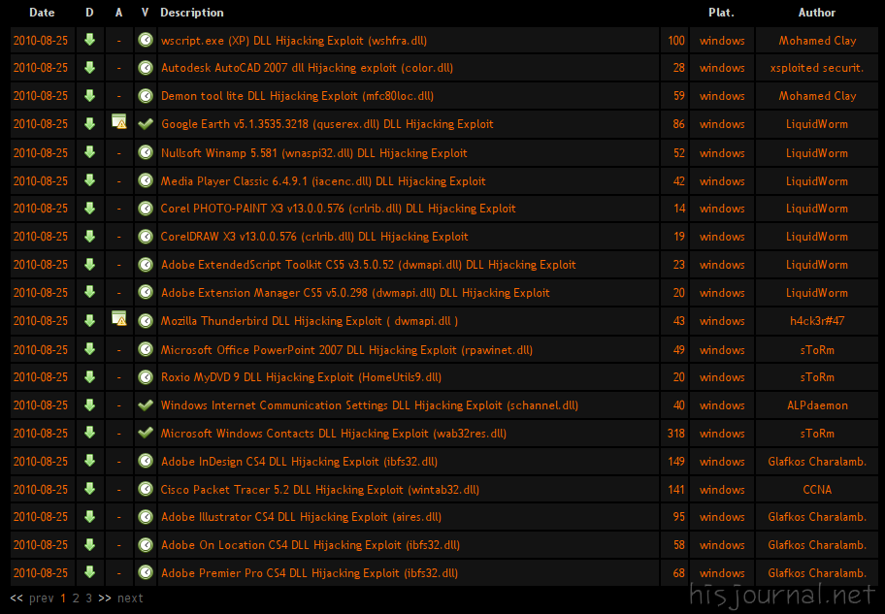This screenshot has height=614, width=885.
Task: Open author Glafkos Charalamb. in Adobe Illustrator row
Action: click(x=817, y=517)
